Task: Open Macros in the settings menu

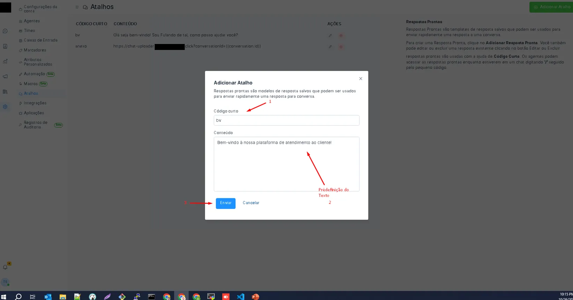Action: click(31, 84)
